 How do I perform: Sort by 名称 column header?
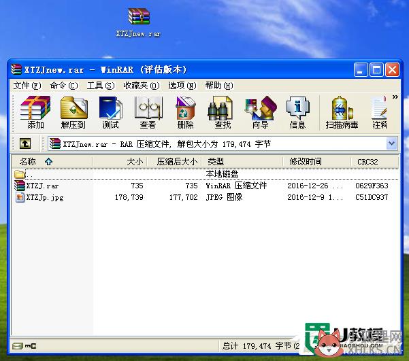pos(52,162)
